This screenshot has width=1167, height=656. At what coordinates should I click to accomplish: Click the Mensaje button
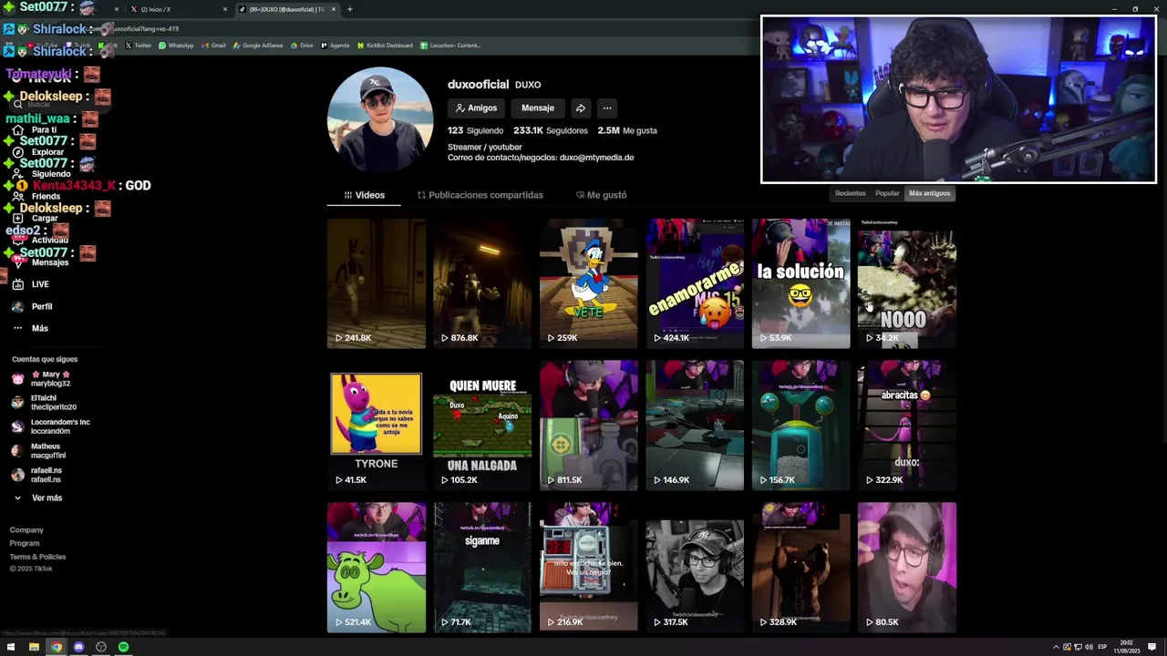[538, 108]
